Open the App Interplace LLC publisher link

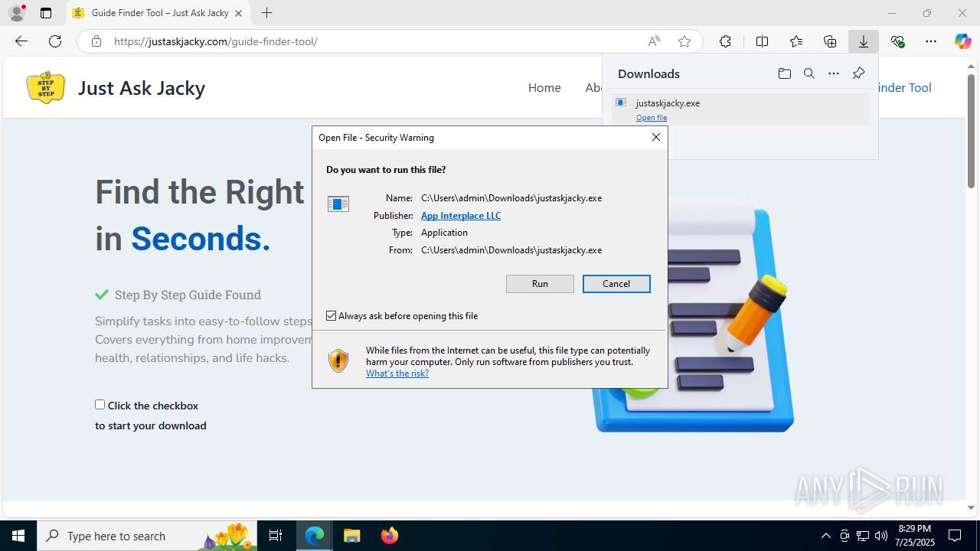461,216
